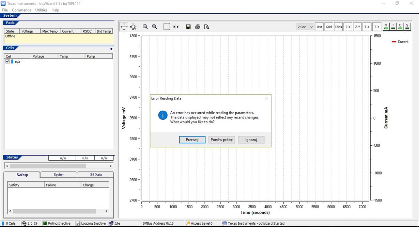This screenshot has width=419, height=227.
Task: Click the Brd Temp column header
Action: tap(104, 31)
